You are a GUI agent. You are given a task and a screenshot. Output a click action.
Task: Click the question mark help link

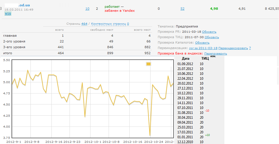point(250,48)
